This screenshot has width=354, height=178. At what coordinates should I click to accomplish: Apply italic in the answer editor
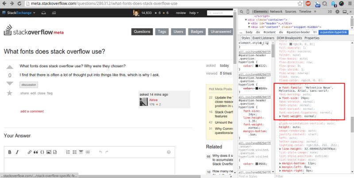pyautogui.click(x=17, y=152)
